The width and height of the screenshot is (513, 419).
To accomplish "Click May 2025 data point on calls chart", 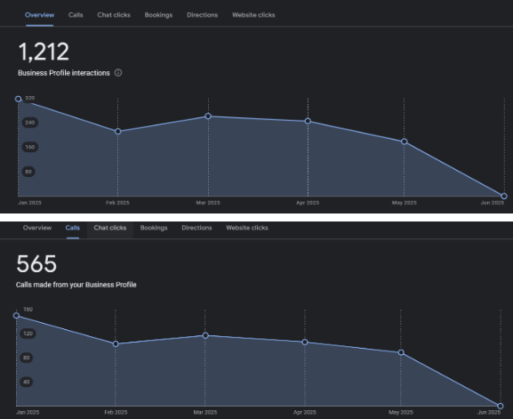I will 401,352.
